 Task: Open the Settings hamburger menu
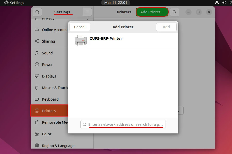click(87, 12)
